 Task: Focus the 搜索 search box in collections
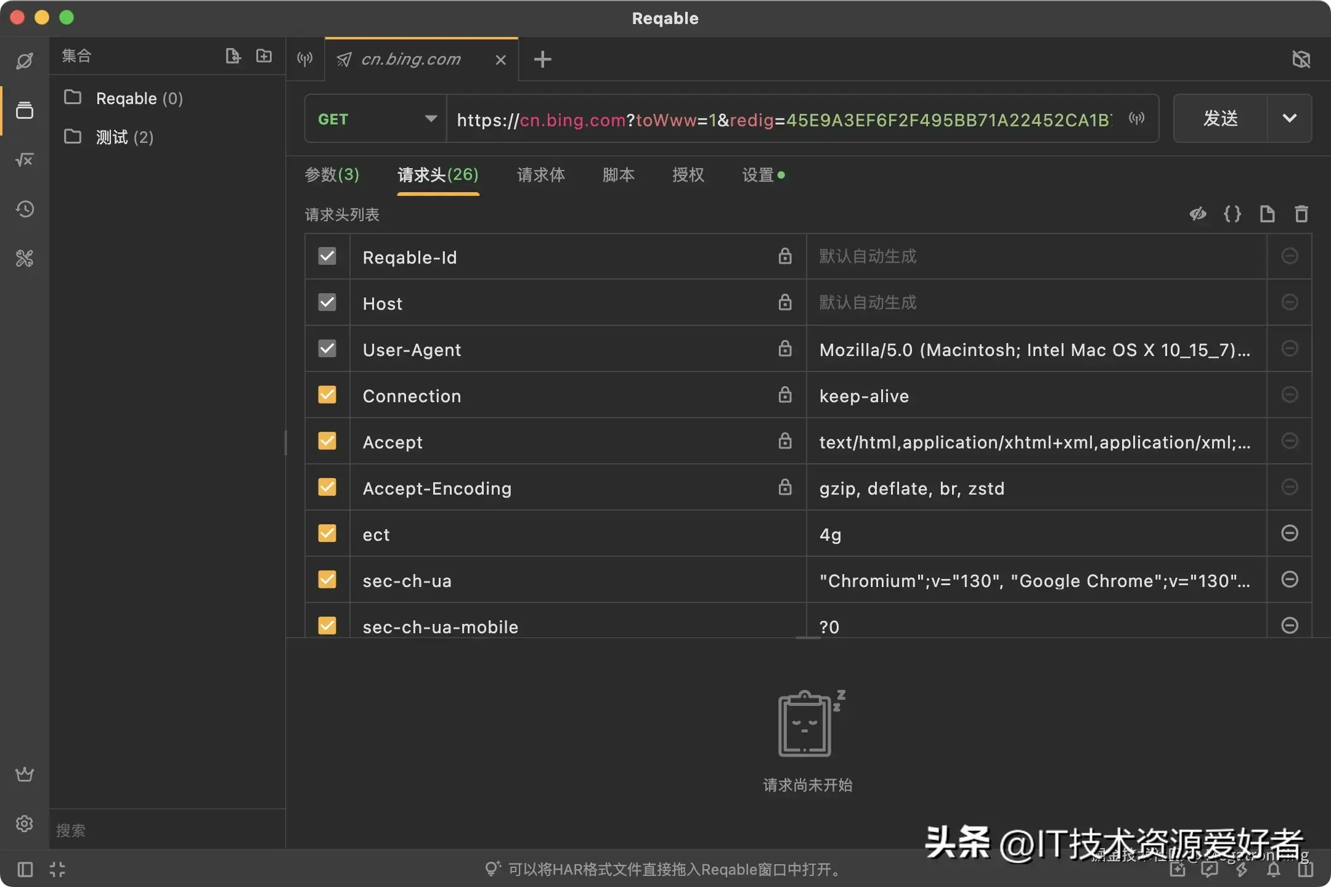(x=166, y=830)
